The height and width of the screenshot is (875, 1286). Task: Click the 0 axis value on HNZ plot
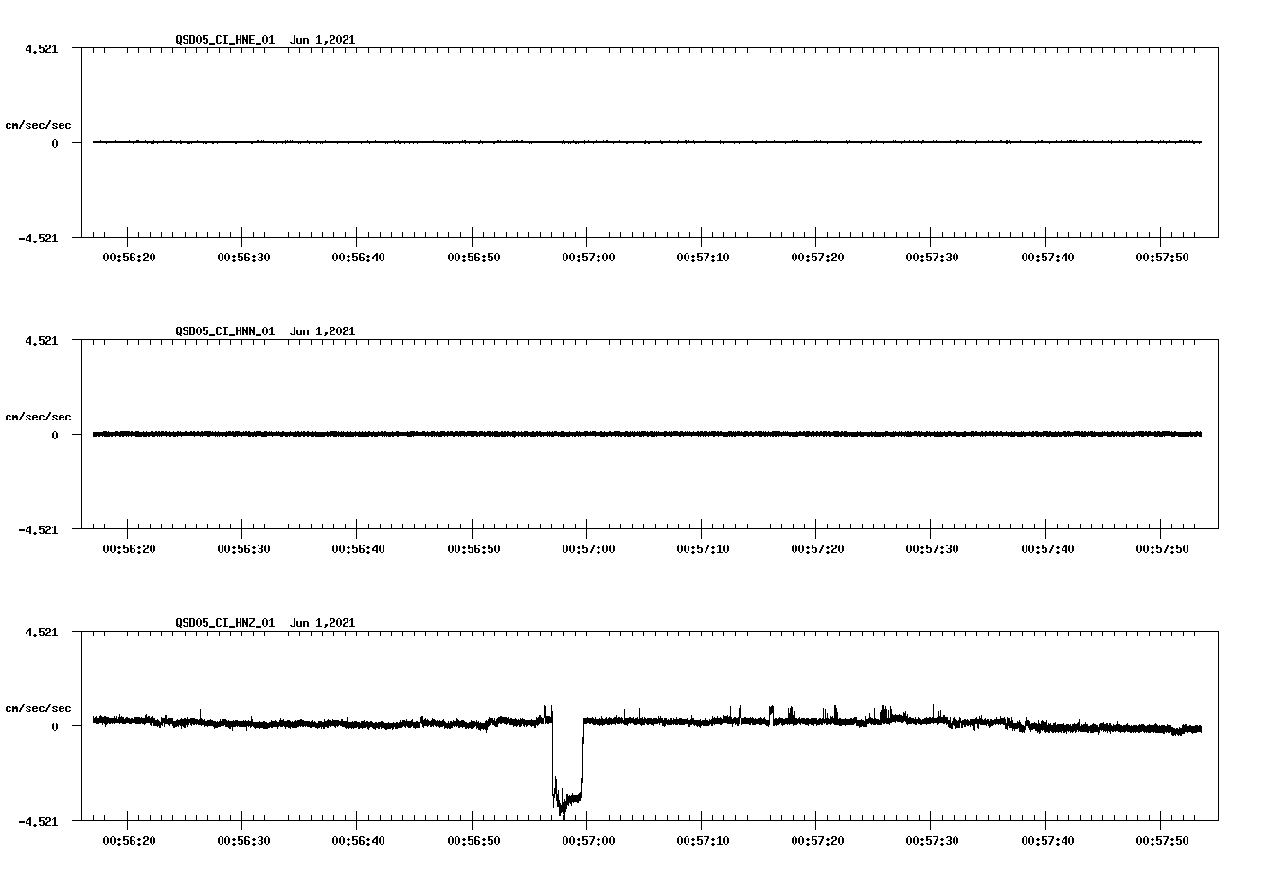[x=55, y=726]
